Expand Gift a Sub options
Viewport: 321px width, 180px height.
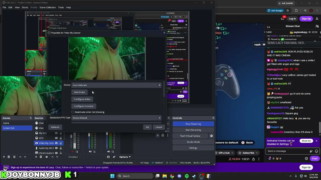tap(232, 153)
